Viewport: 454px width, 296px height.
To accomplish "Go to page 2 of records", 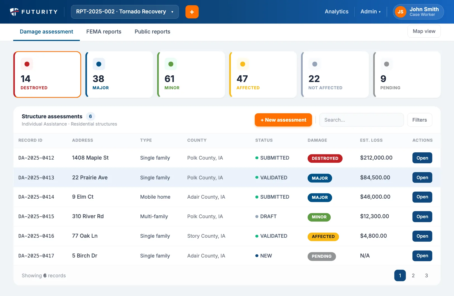I will (x=413, y=276).
